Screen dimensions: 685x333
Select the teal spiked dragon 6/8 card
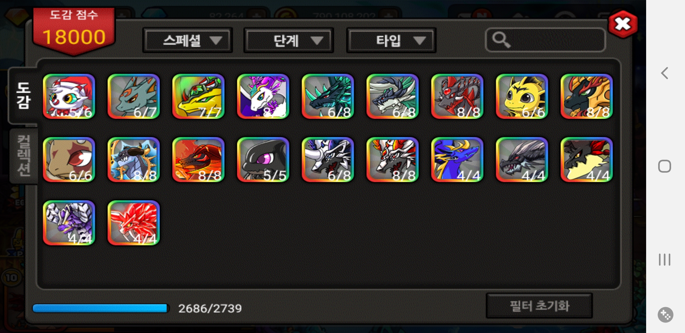pos(328,96)
